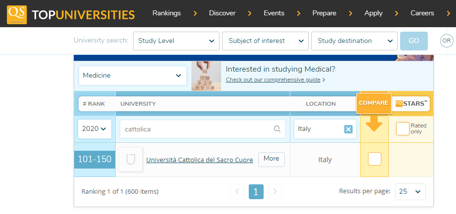Click the QS Top Universities logo
456x214 pixels.
click(71, 14)
